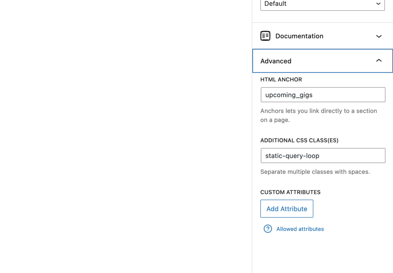
Task: Click the HTML ANCHOR label
Action: [281, 79]
